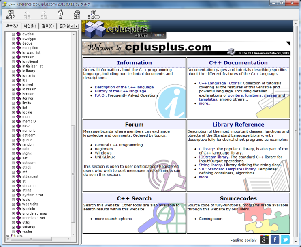Open STL: Standard Template Library link

227,169
